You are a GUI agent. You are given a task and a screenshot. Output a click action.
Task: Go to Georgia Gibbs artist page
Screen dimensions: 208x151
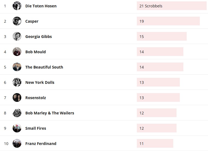[38, 37]
